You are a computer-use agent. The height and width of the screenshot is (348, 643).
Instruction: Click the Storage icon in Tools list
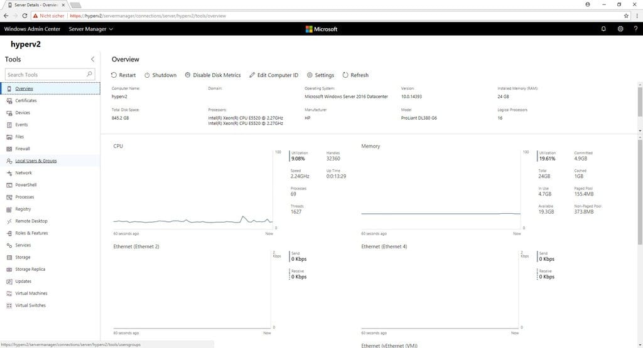[9, 258]
